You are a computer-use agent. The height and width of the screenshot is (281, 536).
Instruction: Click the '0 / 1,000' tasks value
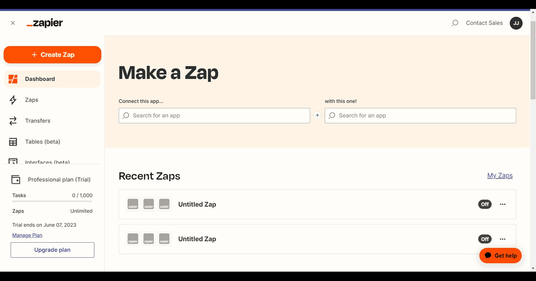(x=82, y=195)
